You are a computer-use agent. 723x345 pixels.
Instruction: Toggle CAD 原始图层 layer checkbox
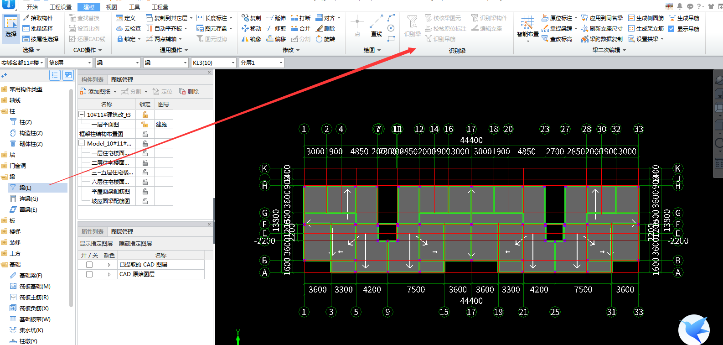point(89,274)
